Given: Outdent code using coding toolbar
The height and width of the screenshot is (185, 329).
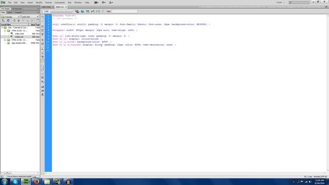Looking at the screenshot, I should (43, 90).
